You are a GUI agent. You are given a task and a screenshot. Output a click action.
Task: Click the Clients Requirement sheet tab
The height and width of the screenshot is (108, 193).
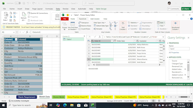[x=26, y=97]
